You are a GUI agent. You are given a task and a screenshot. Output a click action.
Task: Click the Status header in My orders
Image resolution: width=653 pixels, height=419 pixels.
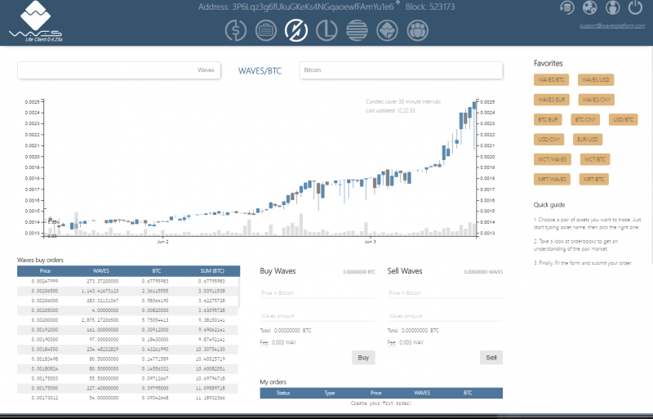tap(283, 393)
